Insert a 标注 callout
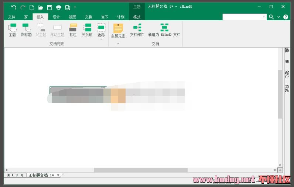Image resolution: width=294 pixels, height=187 pixels. [x=73, y=30]
